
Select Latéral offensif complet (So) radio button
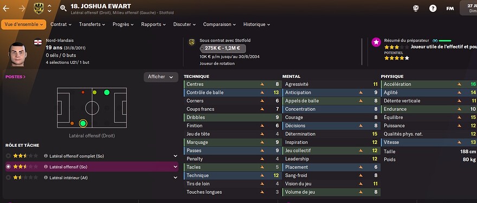pos(8,156)
